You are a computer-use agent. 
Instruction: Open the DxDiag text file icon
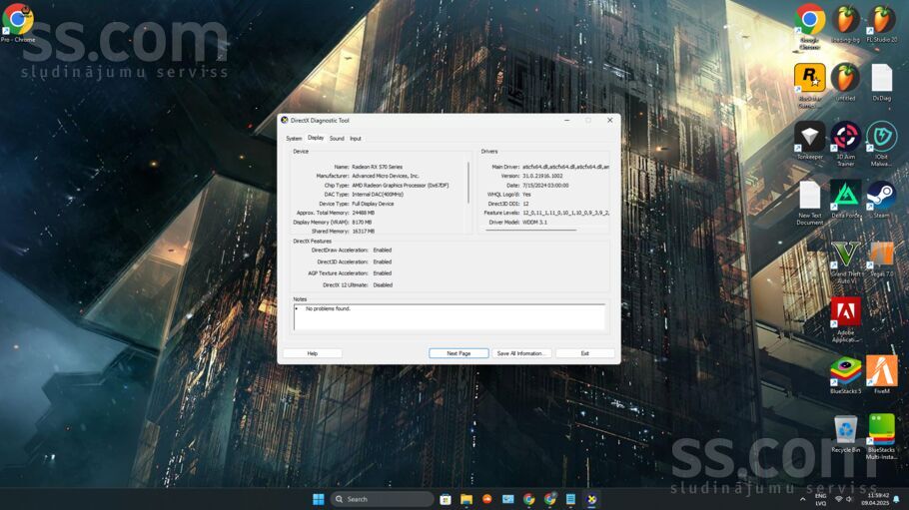point(882,82)
